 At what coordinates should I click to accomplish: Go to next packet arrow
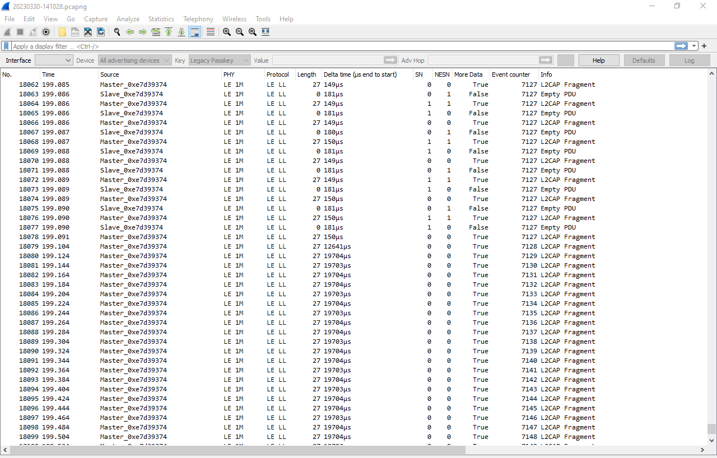tap(143, 32)
